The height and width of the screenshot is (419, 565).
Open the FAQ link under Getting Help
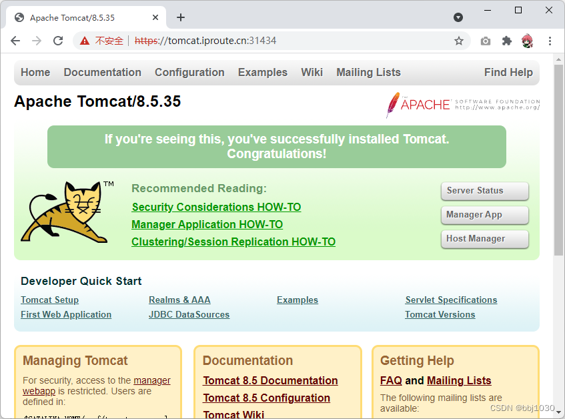(391, 380)
